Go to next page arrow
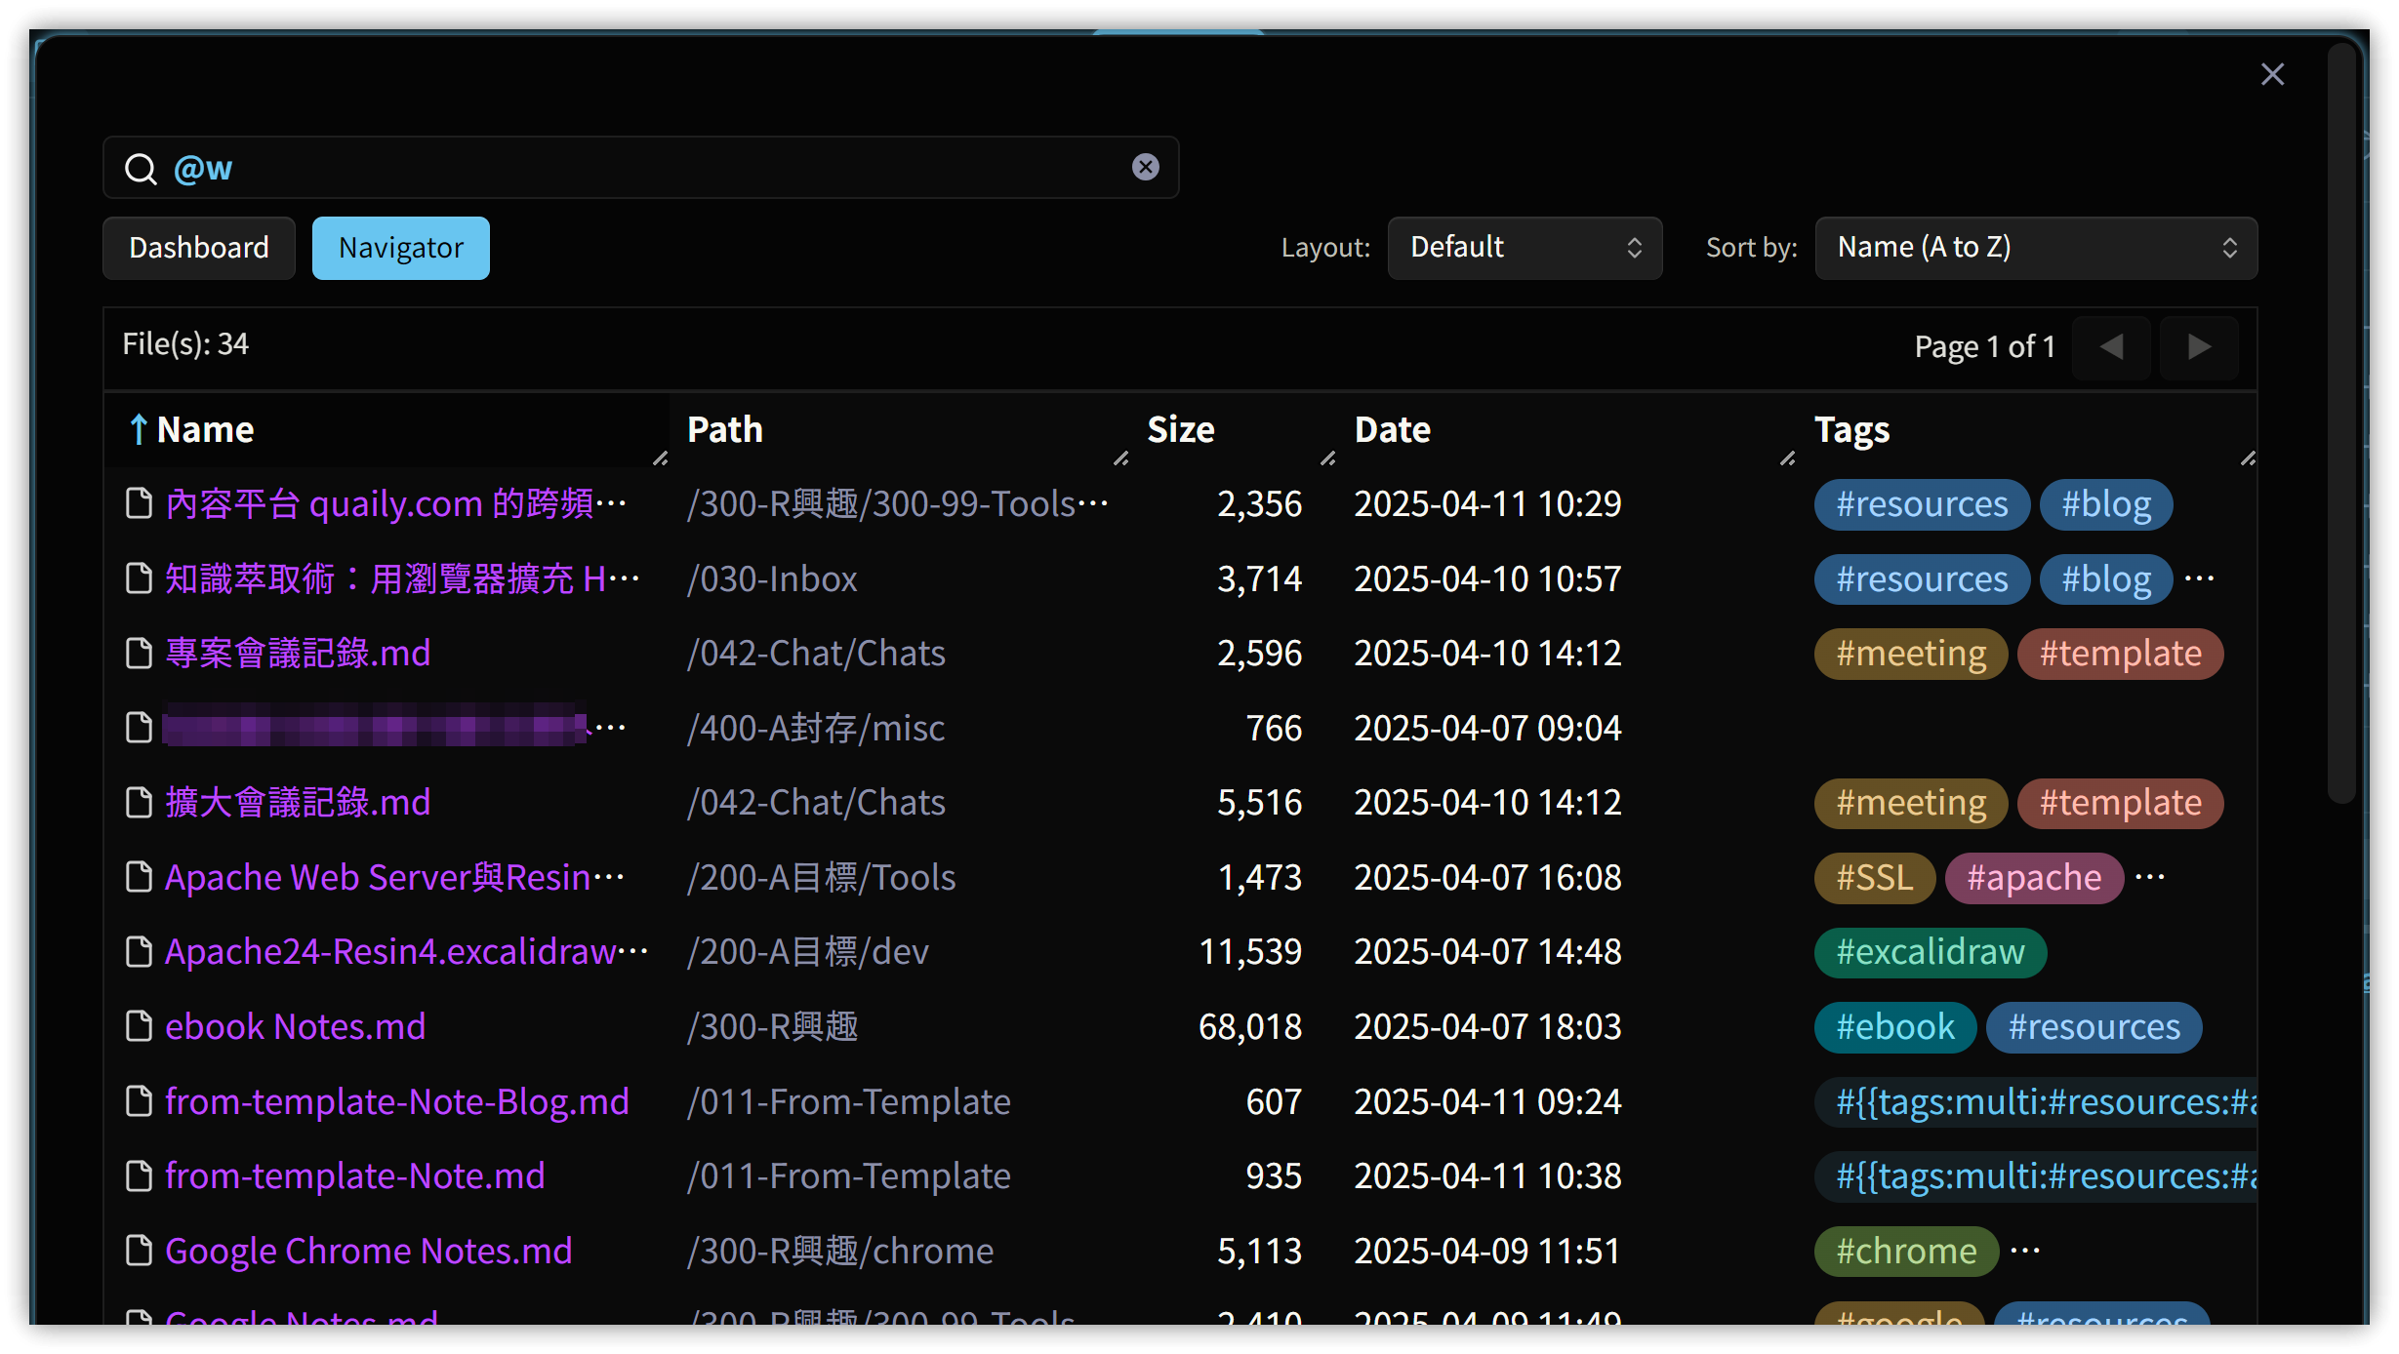This screenshot has height=1354, width=2399. tap(2198, 346)
